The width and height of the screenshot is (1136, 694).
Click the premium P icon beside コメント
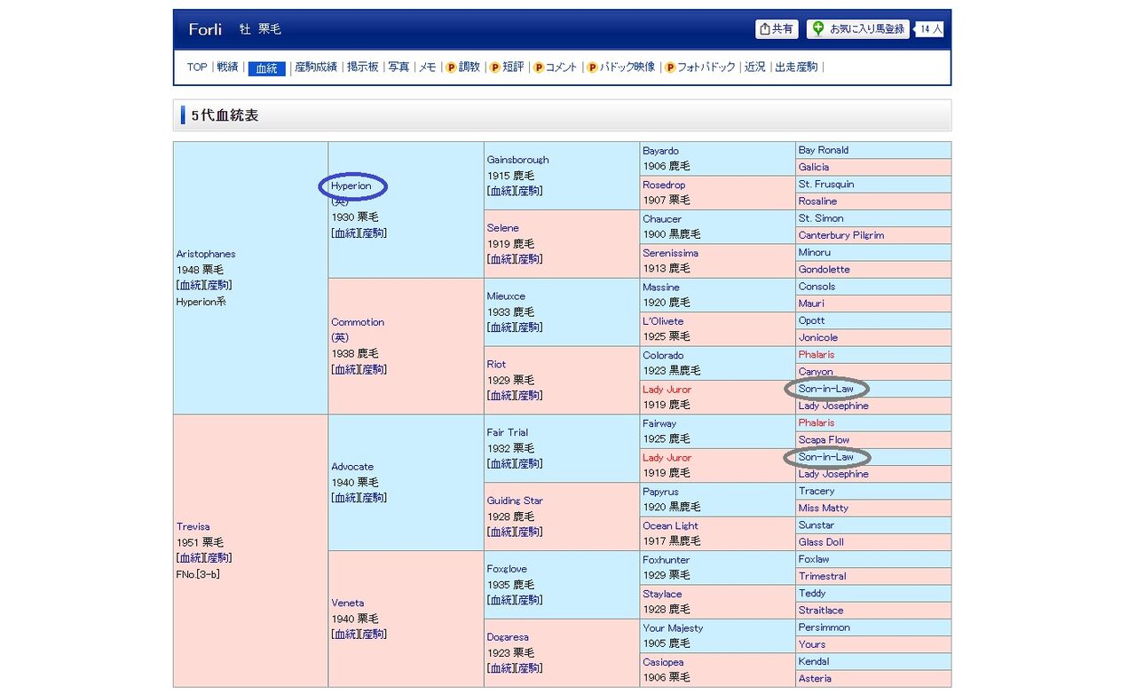[x=538, y=67]
